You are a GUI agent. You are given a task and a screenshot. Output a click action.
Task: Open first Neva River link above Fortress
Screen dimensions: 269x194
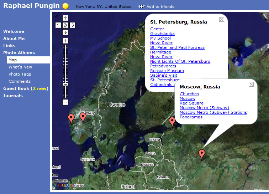point(162,43)
